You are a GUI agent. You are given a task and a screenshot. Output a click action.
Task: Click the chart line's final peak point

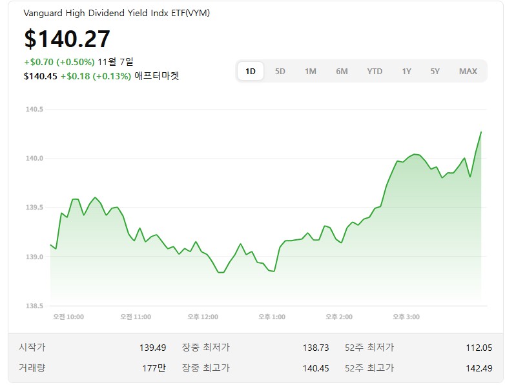click(480, 132)
